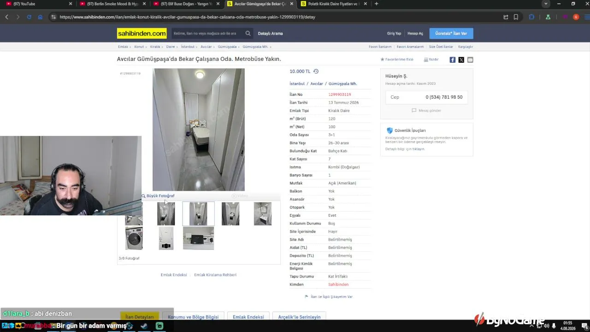Select the laptop on desk photo thumbnail

[198, 238]
